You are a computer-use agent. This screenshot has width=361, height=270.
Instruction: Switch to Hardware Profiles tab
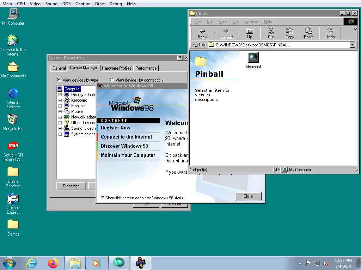click(116, 68)
